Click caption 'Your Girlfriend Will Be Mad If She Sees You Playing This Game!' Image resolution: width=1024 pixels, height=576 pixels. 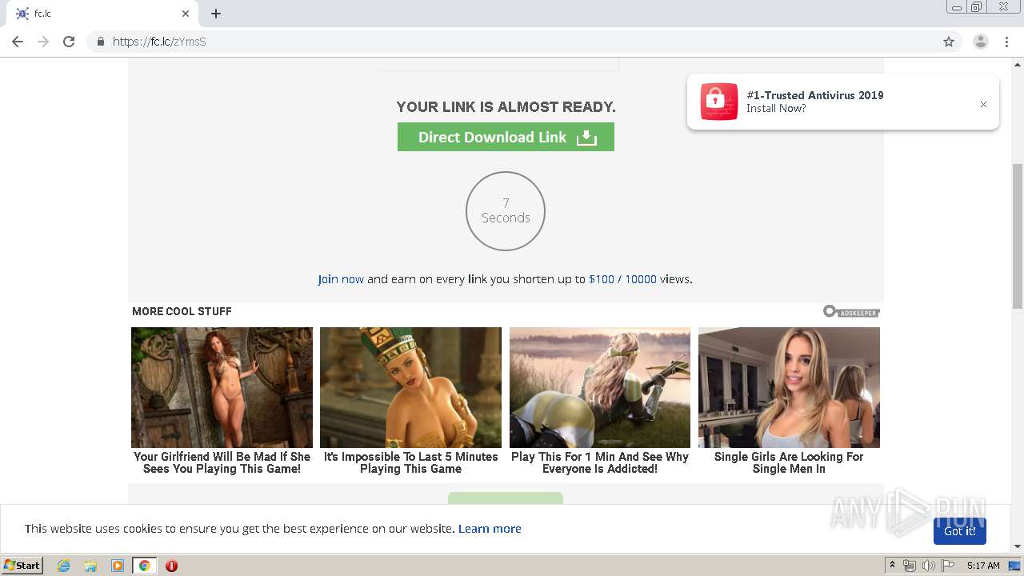point(222,462)
